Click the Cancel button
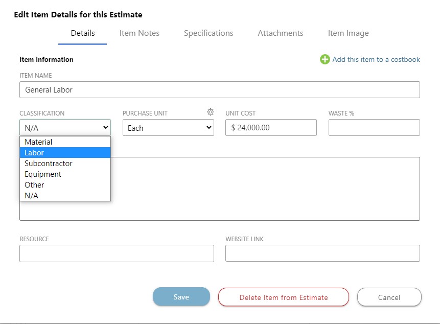This screenshot has width=440, height=324. click(x=389, y=297)
